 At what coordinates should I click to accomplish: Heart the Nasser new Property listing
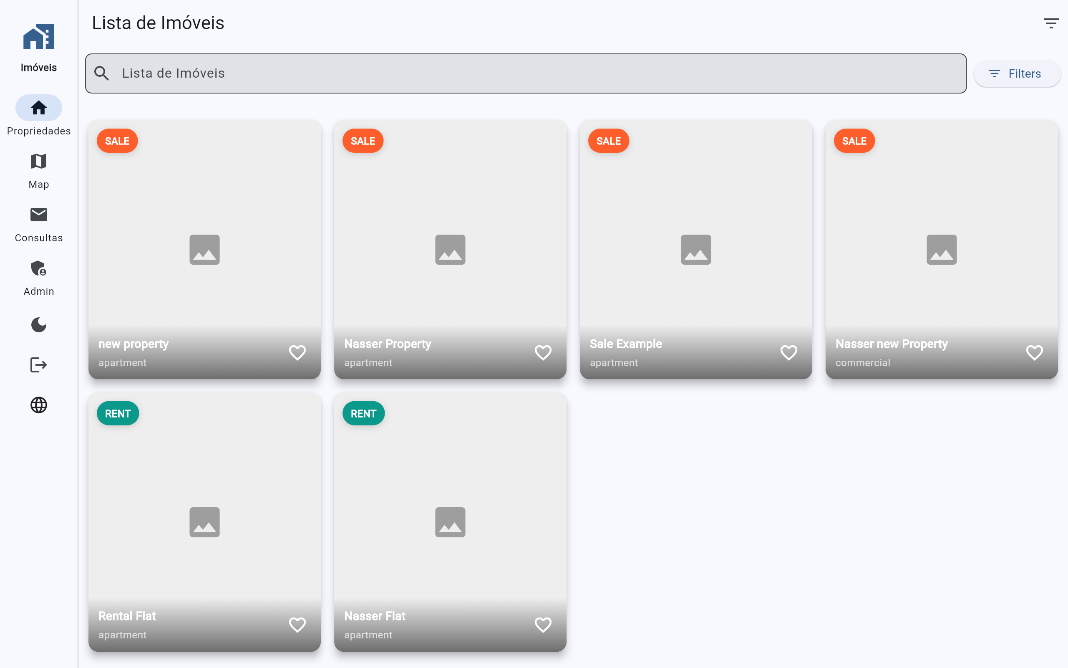click(x=1034, y=352)
